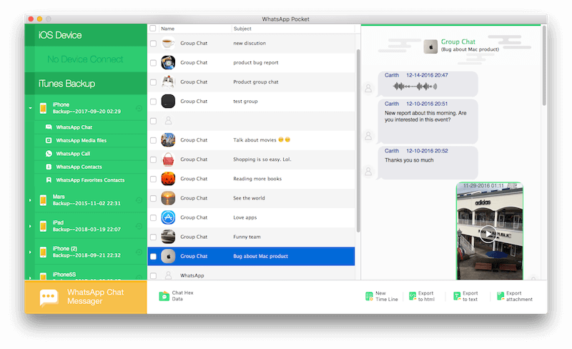Click the App Store avatar for Love apps

tap(168, 217)
